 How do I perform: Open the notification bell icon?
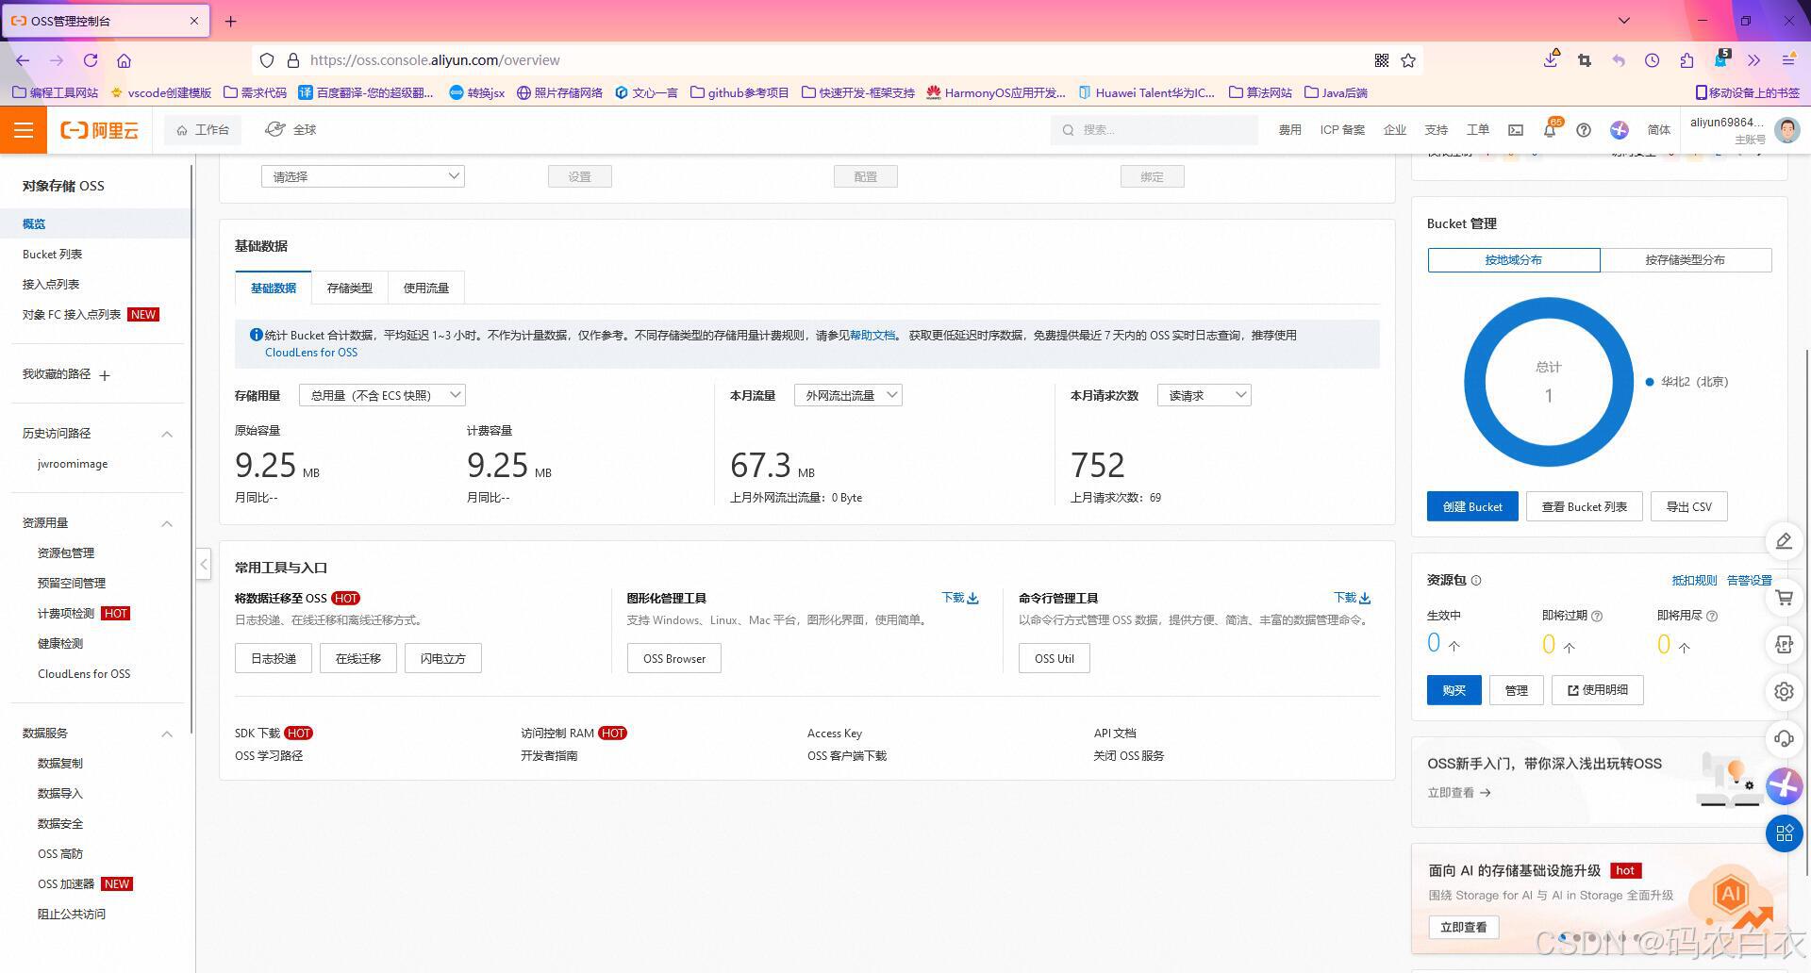1549,130
